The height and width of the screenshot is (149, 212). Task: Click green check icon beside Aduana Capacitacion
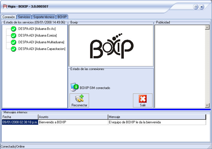[13, 49]
